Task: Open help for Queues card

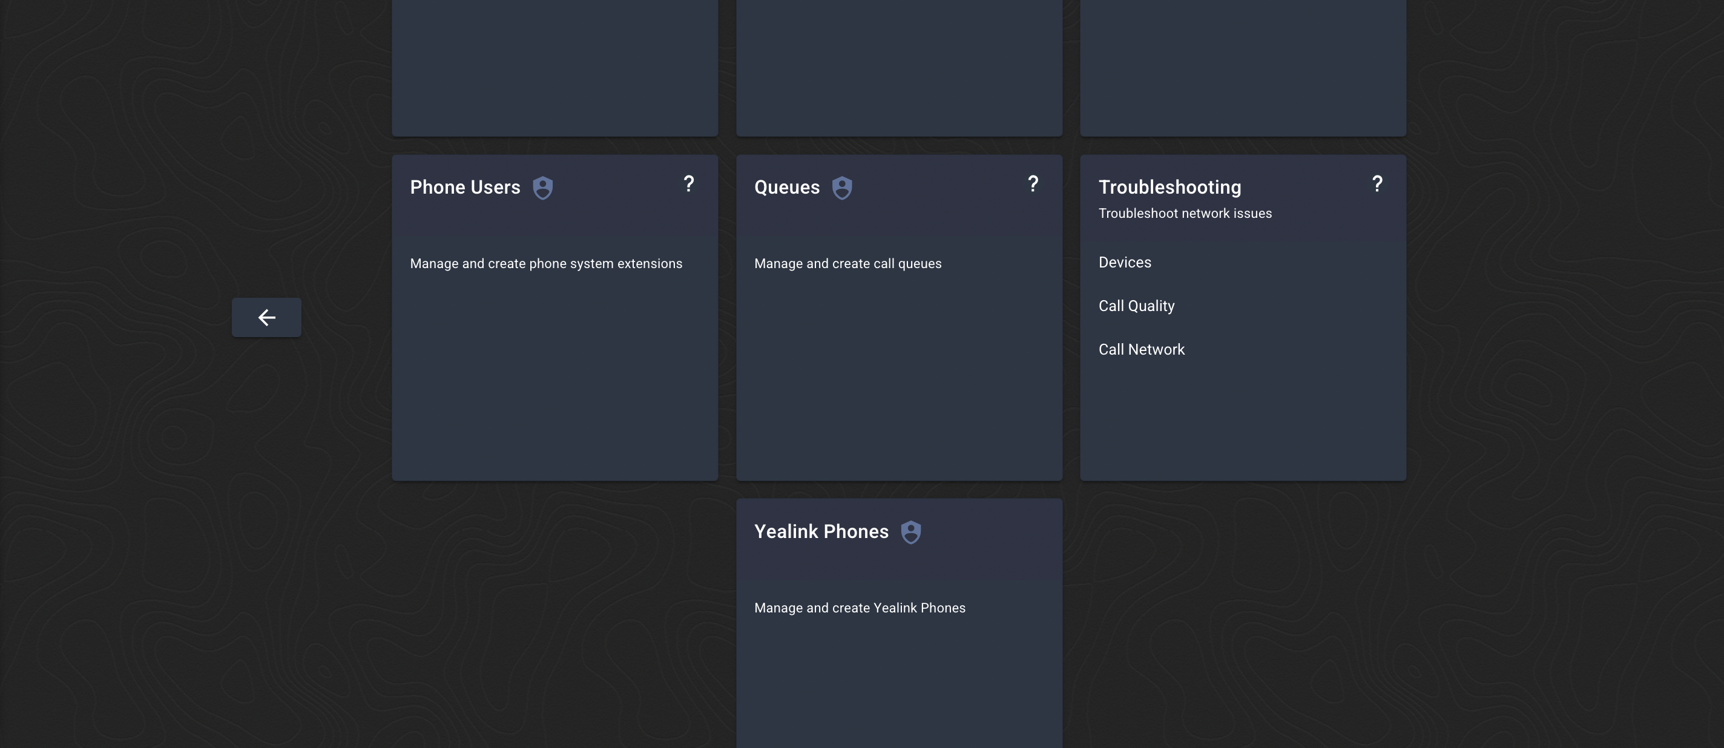Action: click(1033, 184)
